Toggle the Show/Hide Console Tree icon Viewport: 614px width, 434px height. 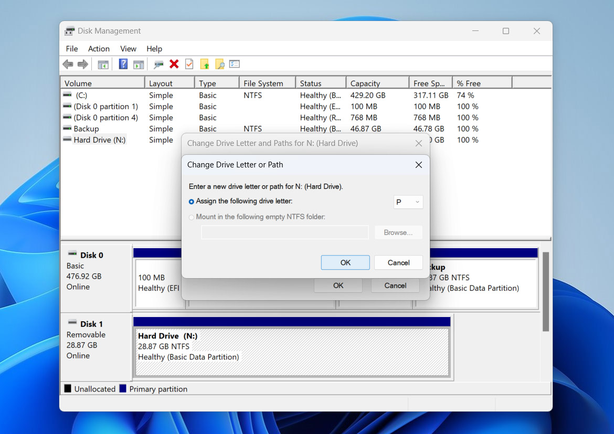103,65
